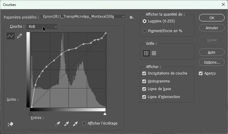Open the preset options gear menu
Image resolution: width=228 pixels, height=134 pixels.
click(x=132, y=17)
